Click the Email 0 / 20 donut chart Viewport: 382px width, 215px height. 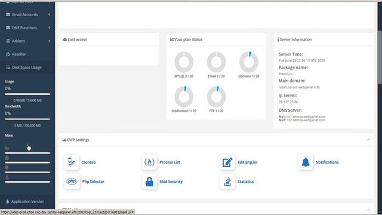[x=216, y=62]
